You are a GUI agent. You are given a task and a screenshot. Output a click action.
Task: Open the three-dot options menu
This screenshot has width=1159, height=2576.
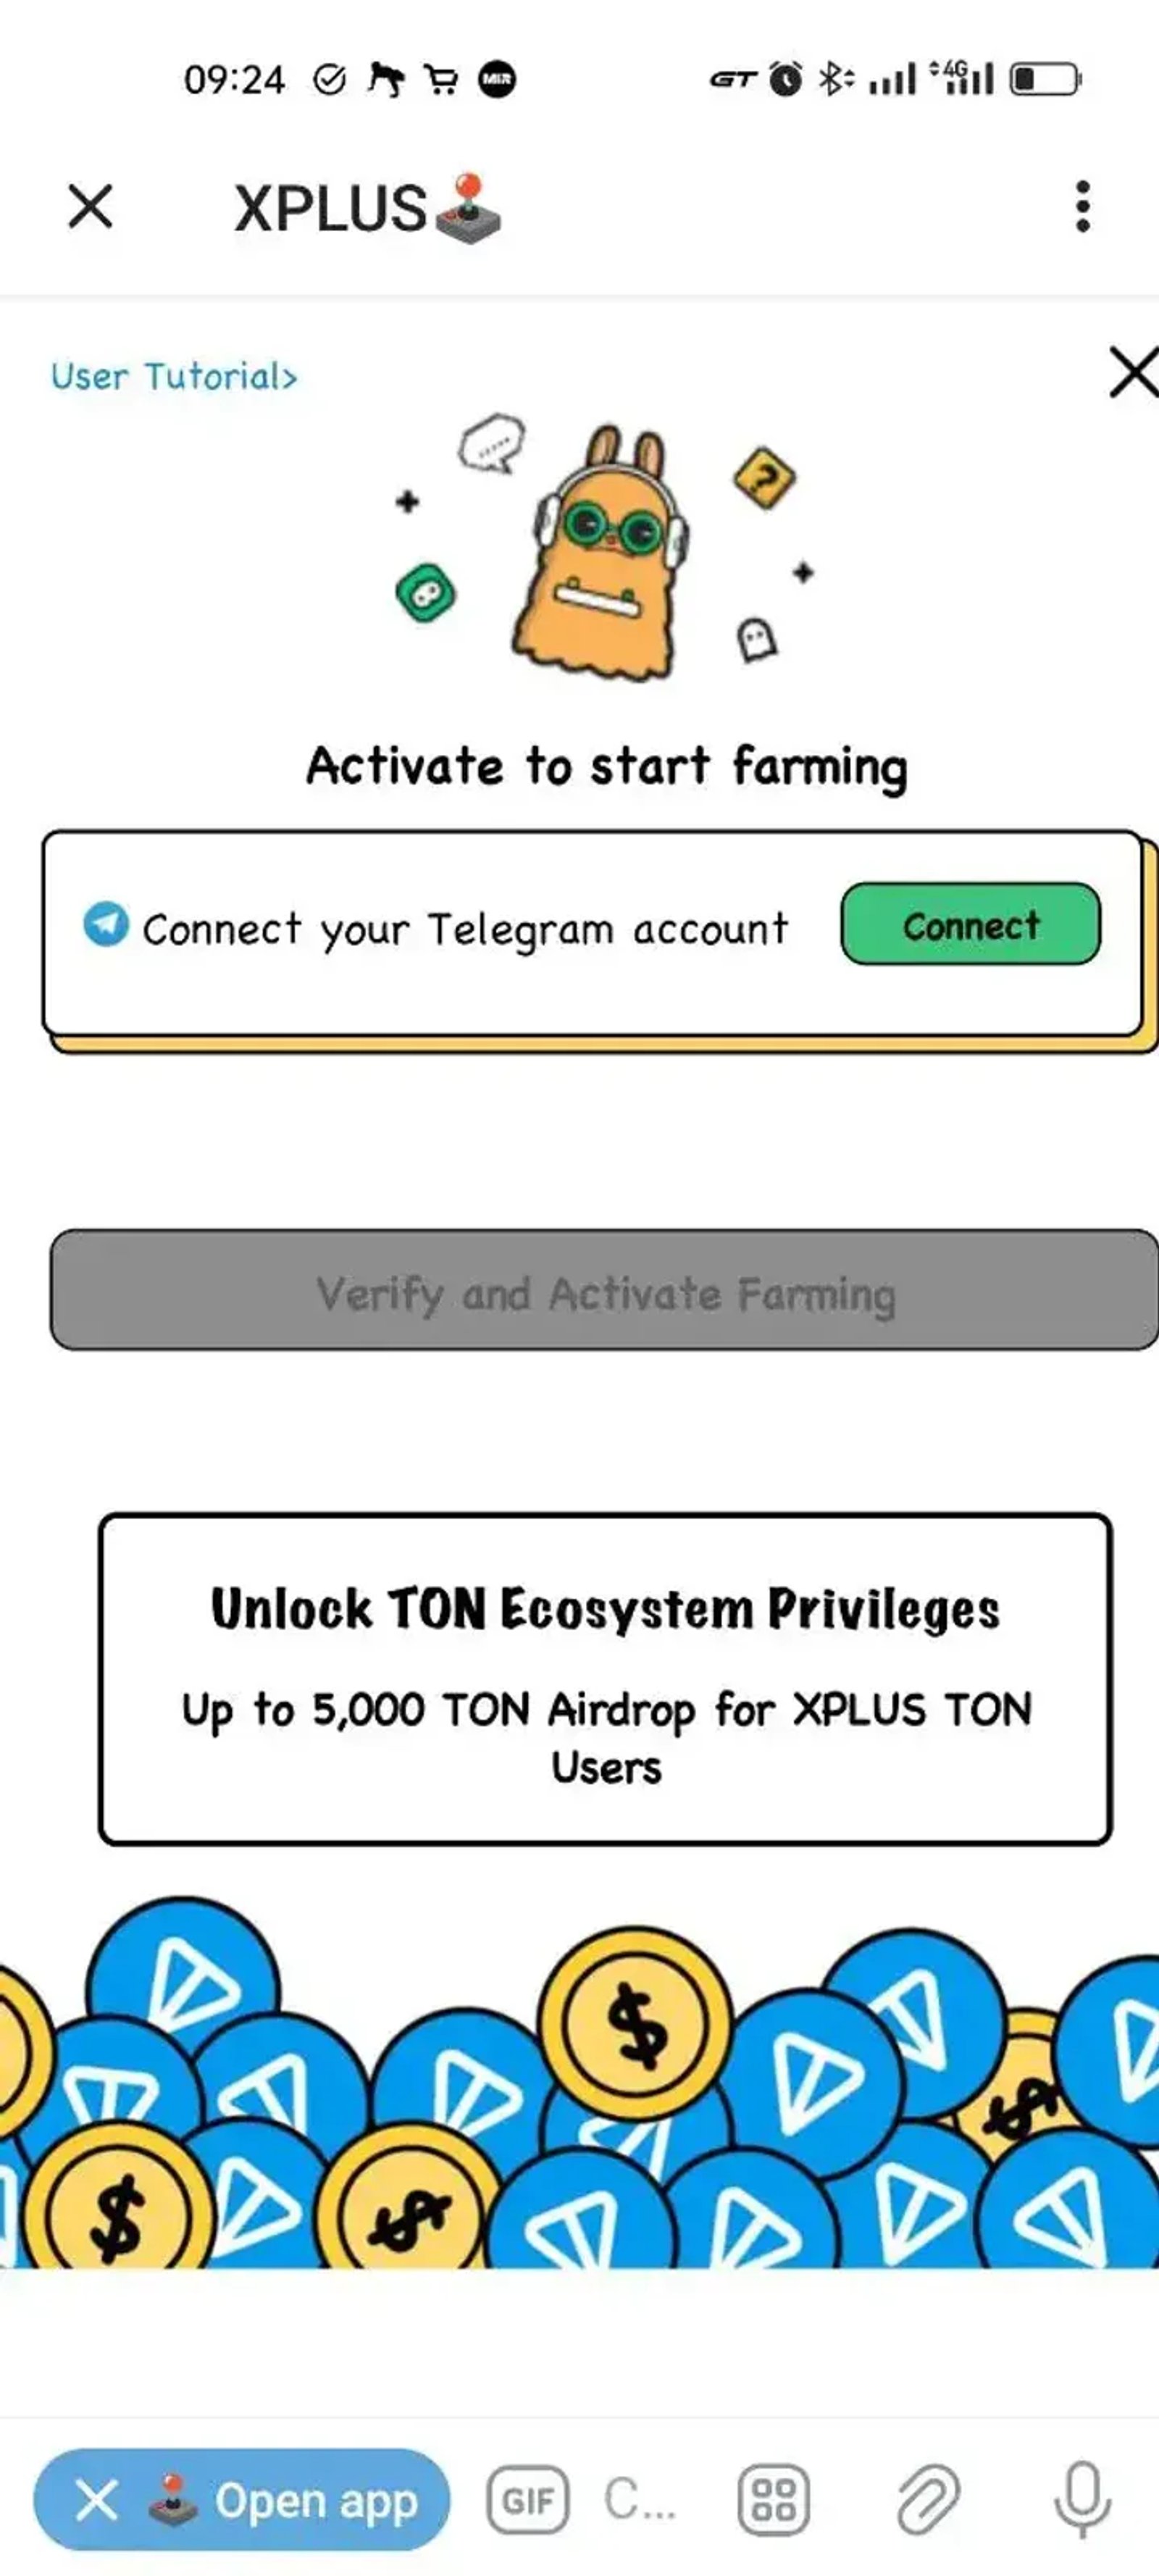pos(1082,207)
